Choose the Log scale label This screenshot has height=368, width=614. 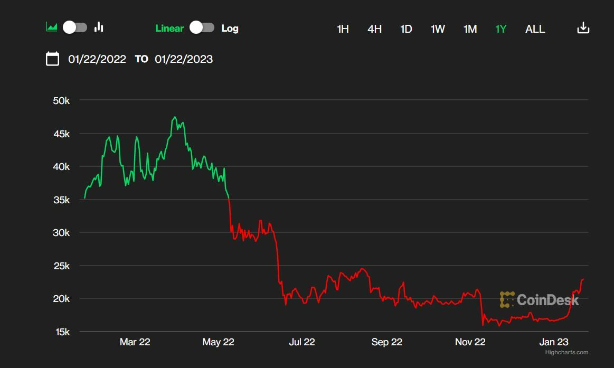[230, 28]
